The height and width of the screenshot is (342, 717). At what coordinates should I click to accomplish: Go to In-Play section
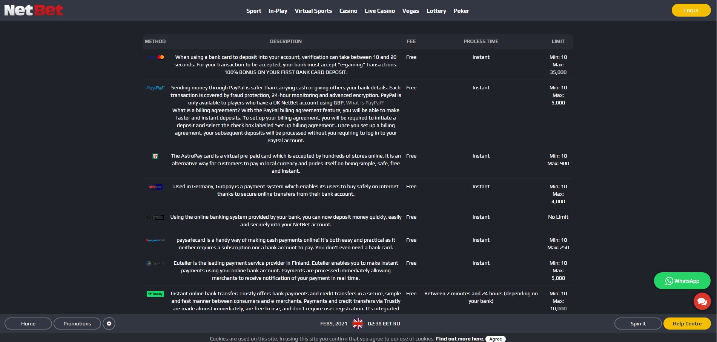click(278, 11)
